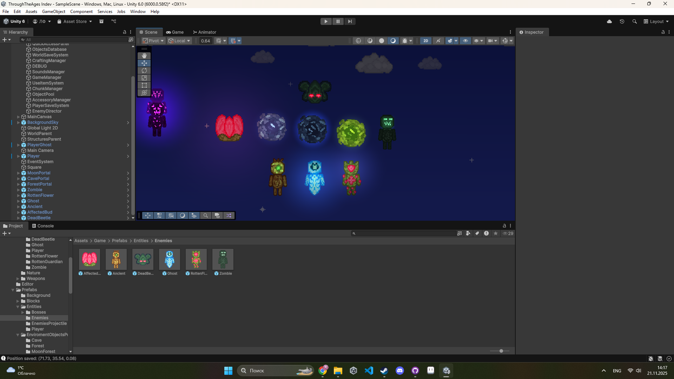Select the Ghost prefab thumbnail

coord(170,259)
